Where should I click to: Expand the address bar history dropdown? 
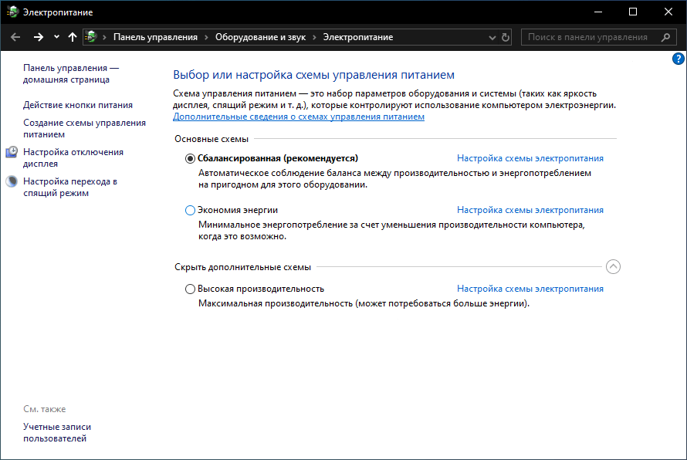click(x=492, y=37)
